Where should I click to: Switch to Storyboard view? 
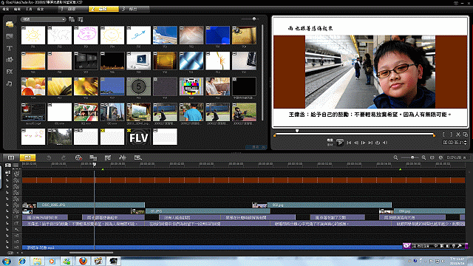point(11,157)
